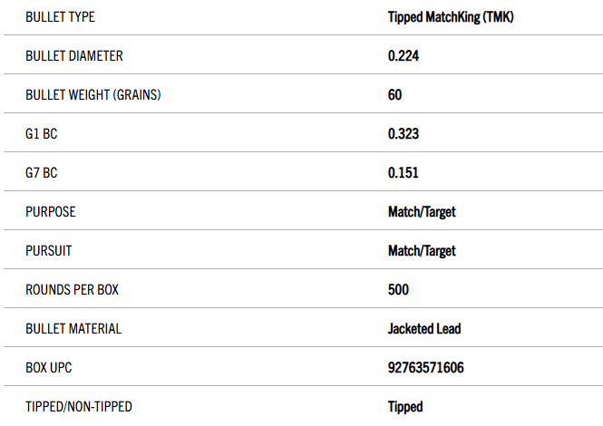
Task: Click the ROUNDS PER BOX label
Action: click(x=73, y=290)
